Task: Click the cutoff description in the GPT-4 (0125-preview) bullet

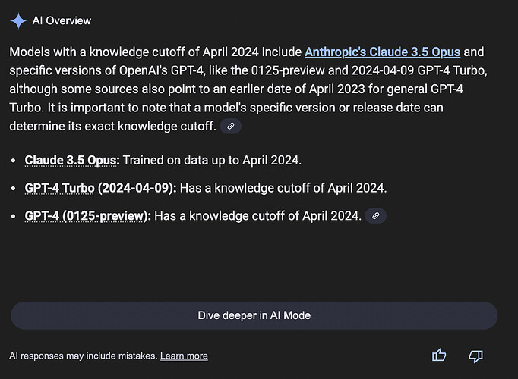Action: (x=257, y=215)
